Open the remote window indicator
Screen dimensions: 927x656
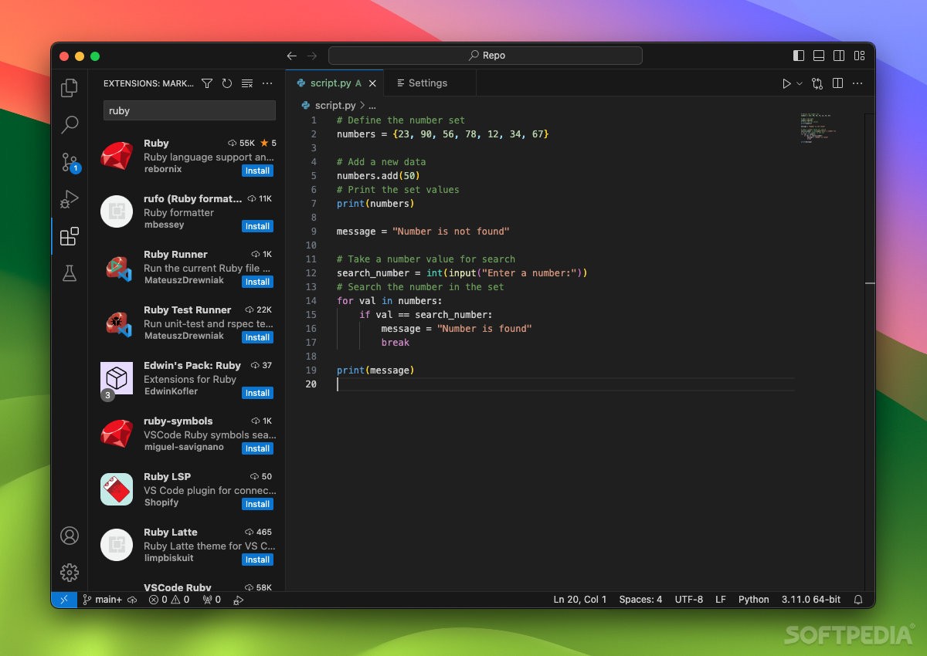tap(64, 600)
